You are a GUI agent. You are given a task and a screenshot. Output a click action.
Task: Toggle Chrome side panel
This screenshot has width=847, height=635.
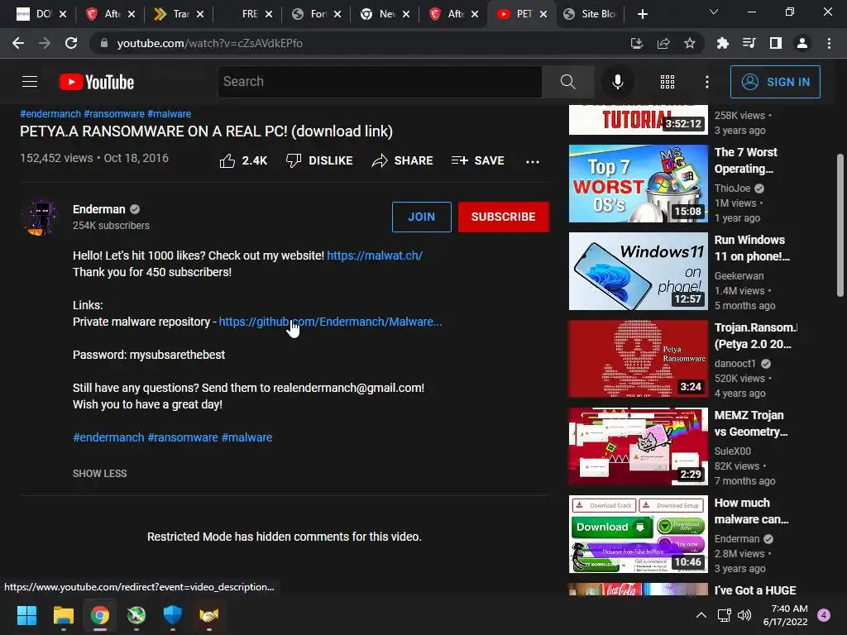[x=775, y=43]
